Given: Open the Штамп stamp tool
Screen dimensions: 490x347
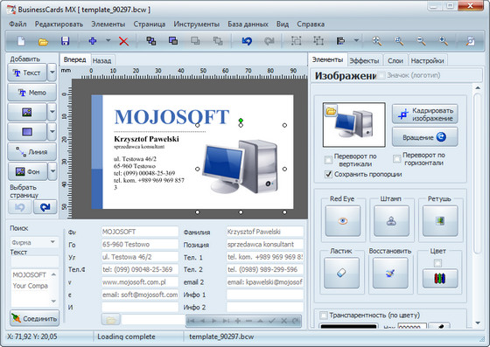Looking at the screenshot, I should pos(391,220).
